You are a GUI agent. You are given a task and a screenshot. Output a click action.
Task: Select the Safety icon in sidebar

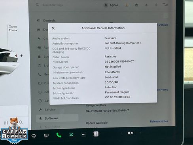point(40,101)
